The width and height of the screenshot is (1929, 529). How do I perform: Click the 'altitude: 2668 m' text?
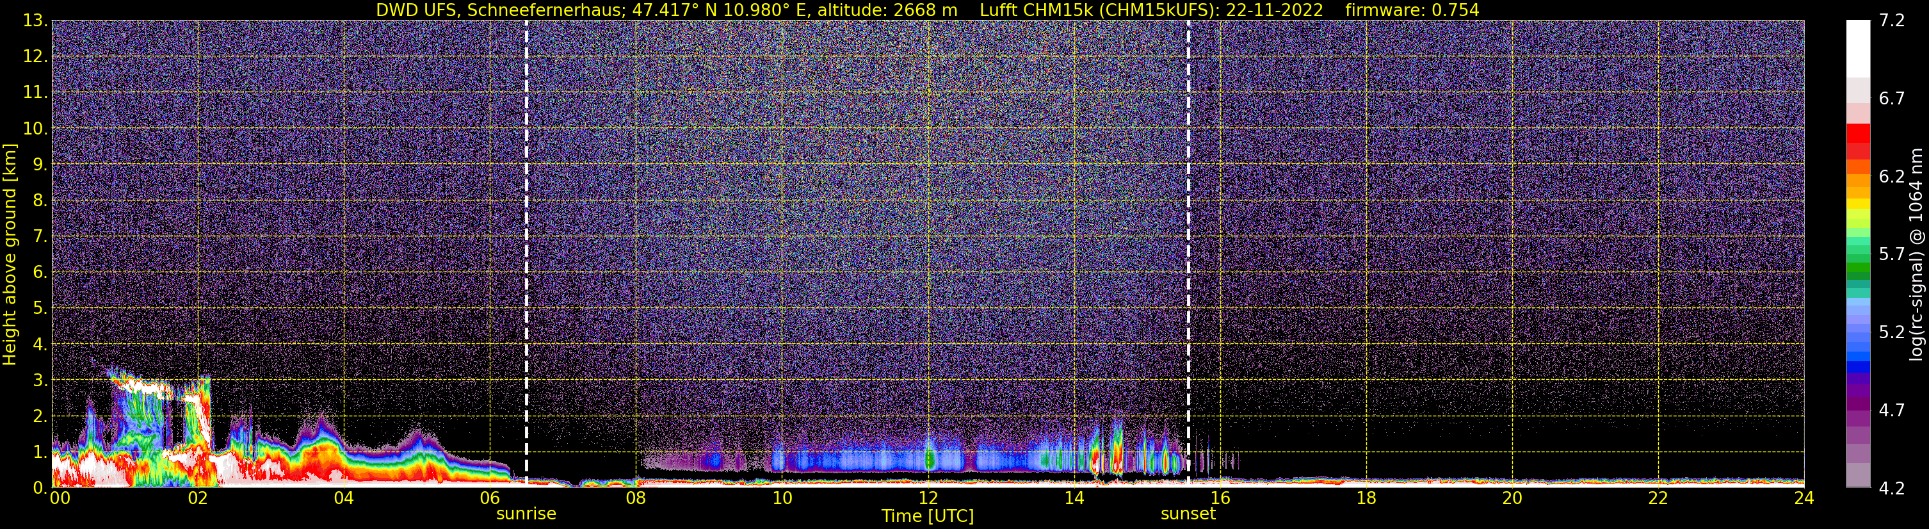coord(887,10)
